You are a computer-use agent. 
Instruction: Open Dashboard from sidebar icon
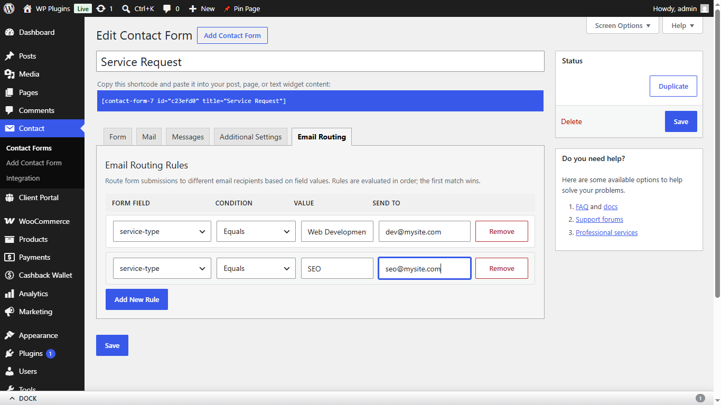pyautogui.click(x=10, y=32)
